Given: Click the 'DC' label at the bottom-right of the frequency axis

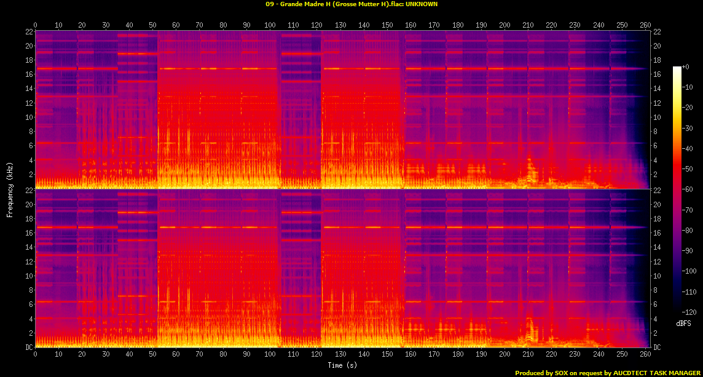Looking at the screenshot, I should pos(658,347).
